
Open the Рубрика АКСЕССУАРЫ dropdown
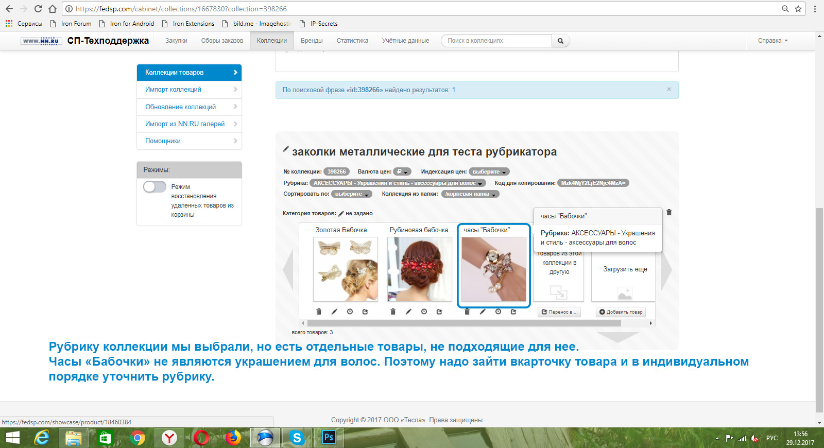coord(398,183)
